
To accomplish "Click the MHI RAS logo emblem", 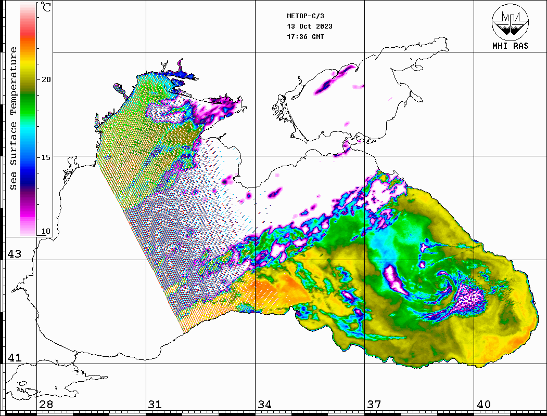I will (x=510, y=22).
